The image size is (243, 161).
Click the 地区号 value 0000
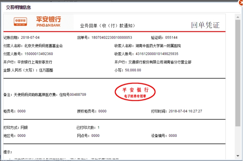pos(21,136)
